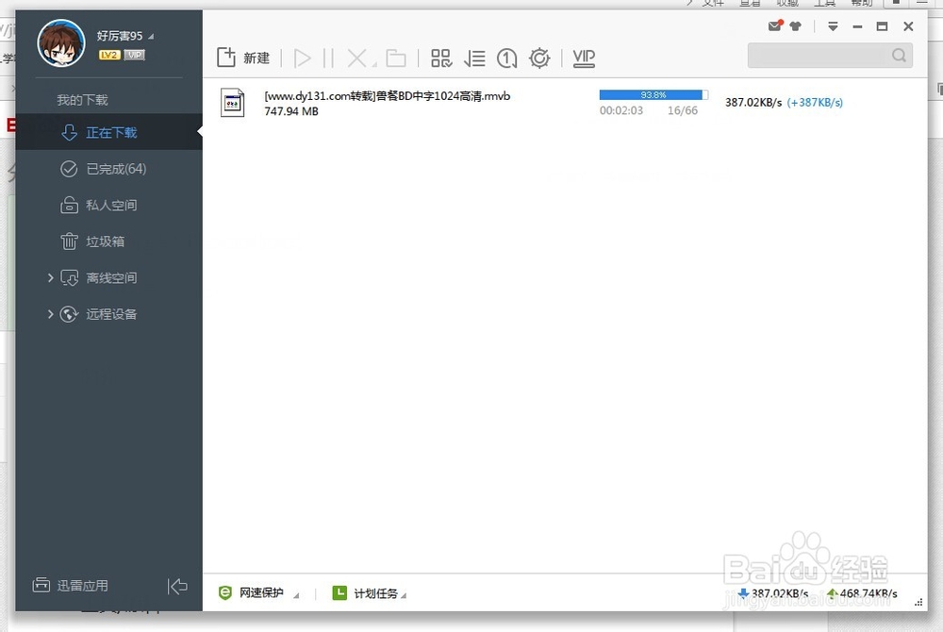This screenshot has width=943, height=632.
Task: Click 网速保护 status bar button
Action: [x=261, y=593]
